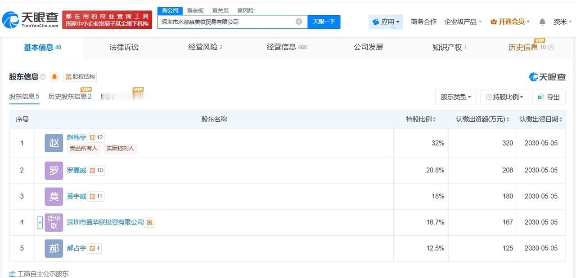
Task: Click the 罗 avatar tile
Action: click(x=54, y=170)
